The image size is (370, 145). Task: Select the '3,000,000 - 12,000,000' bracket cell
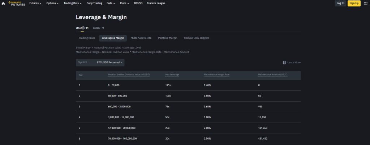121,118
